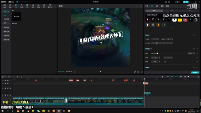Toggle the 混合 blend checkbox

146,67
